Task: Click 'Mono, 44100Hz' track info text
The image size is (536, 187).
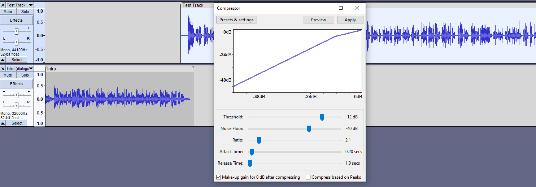Action: coord(14,50)
